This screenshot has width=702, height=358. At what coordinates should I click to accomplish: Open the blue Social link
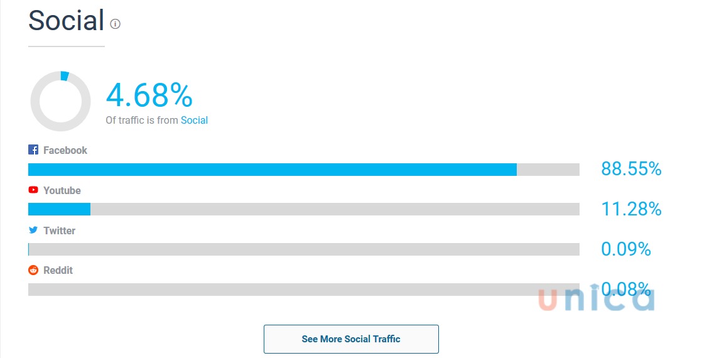[194, 120]
